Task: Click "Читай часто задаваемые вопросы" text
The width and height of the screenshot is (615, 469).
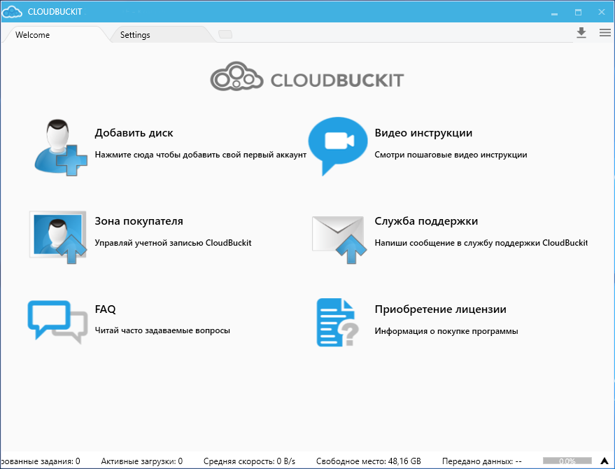Action: (x=162, y=331)
